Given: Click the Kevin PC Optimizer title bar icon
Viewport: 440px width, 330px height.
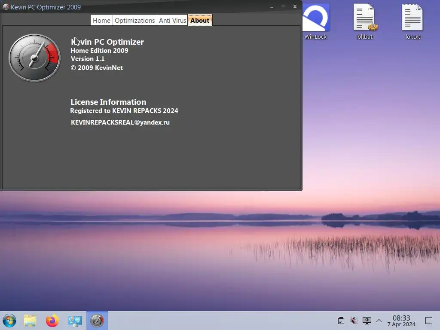Looking at the screenshot, I should coord(6,7).
